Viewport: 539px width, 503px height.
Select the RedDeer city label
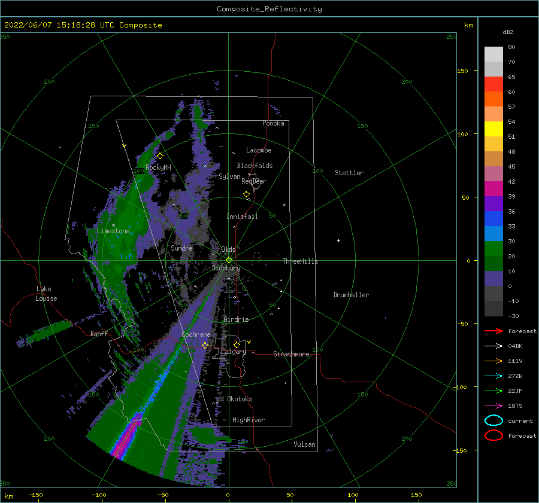click(254, 181)
